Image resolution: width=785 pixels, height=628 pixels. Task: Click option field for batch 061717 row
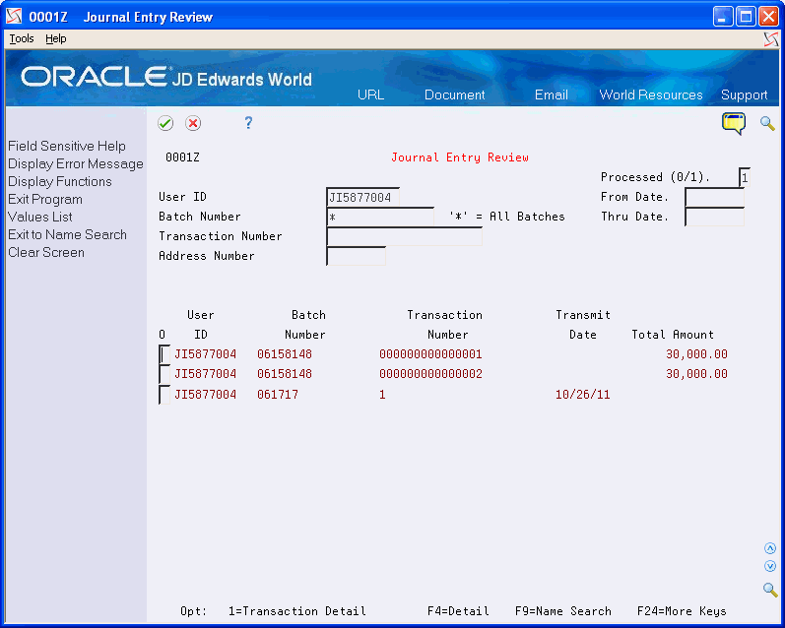(164, 395)
